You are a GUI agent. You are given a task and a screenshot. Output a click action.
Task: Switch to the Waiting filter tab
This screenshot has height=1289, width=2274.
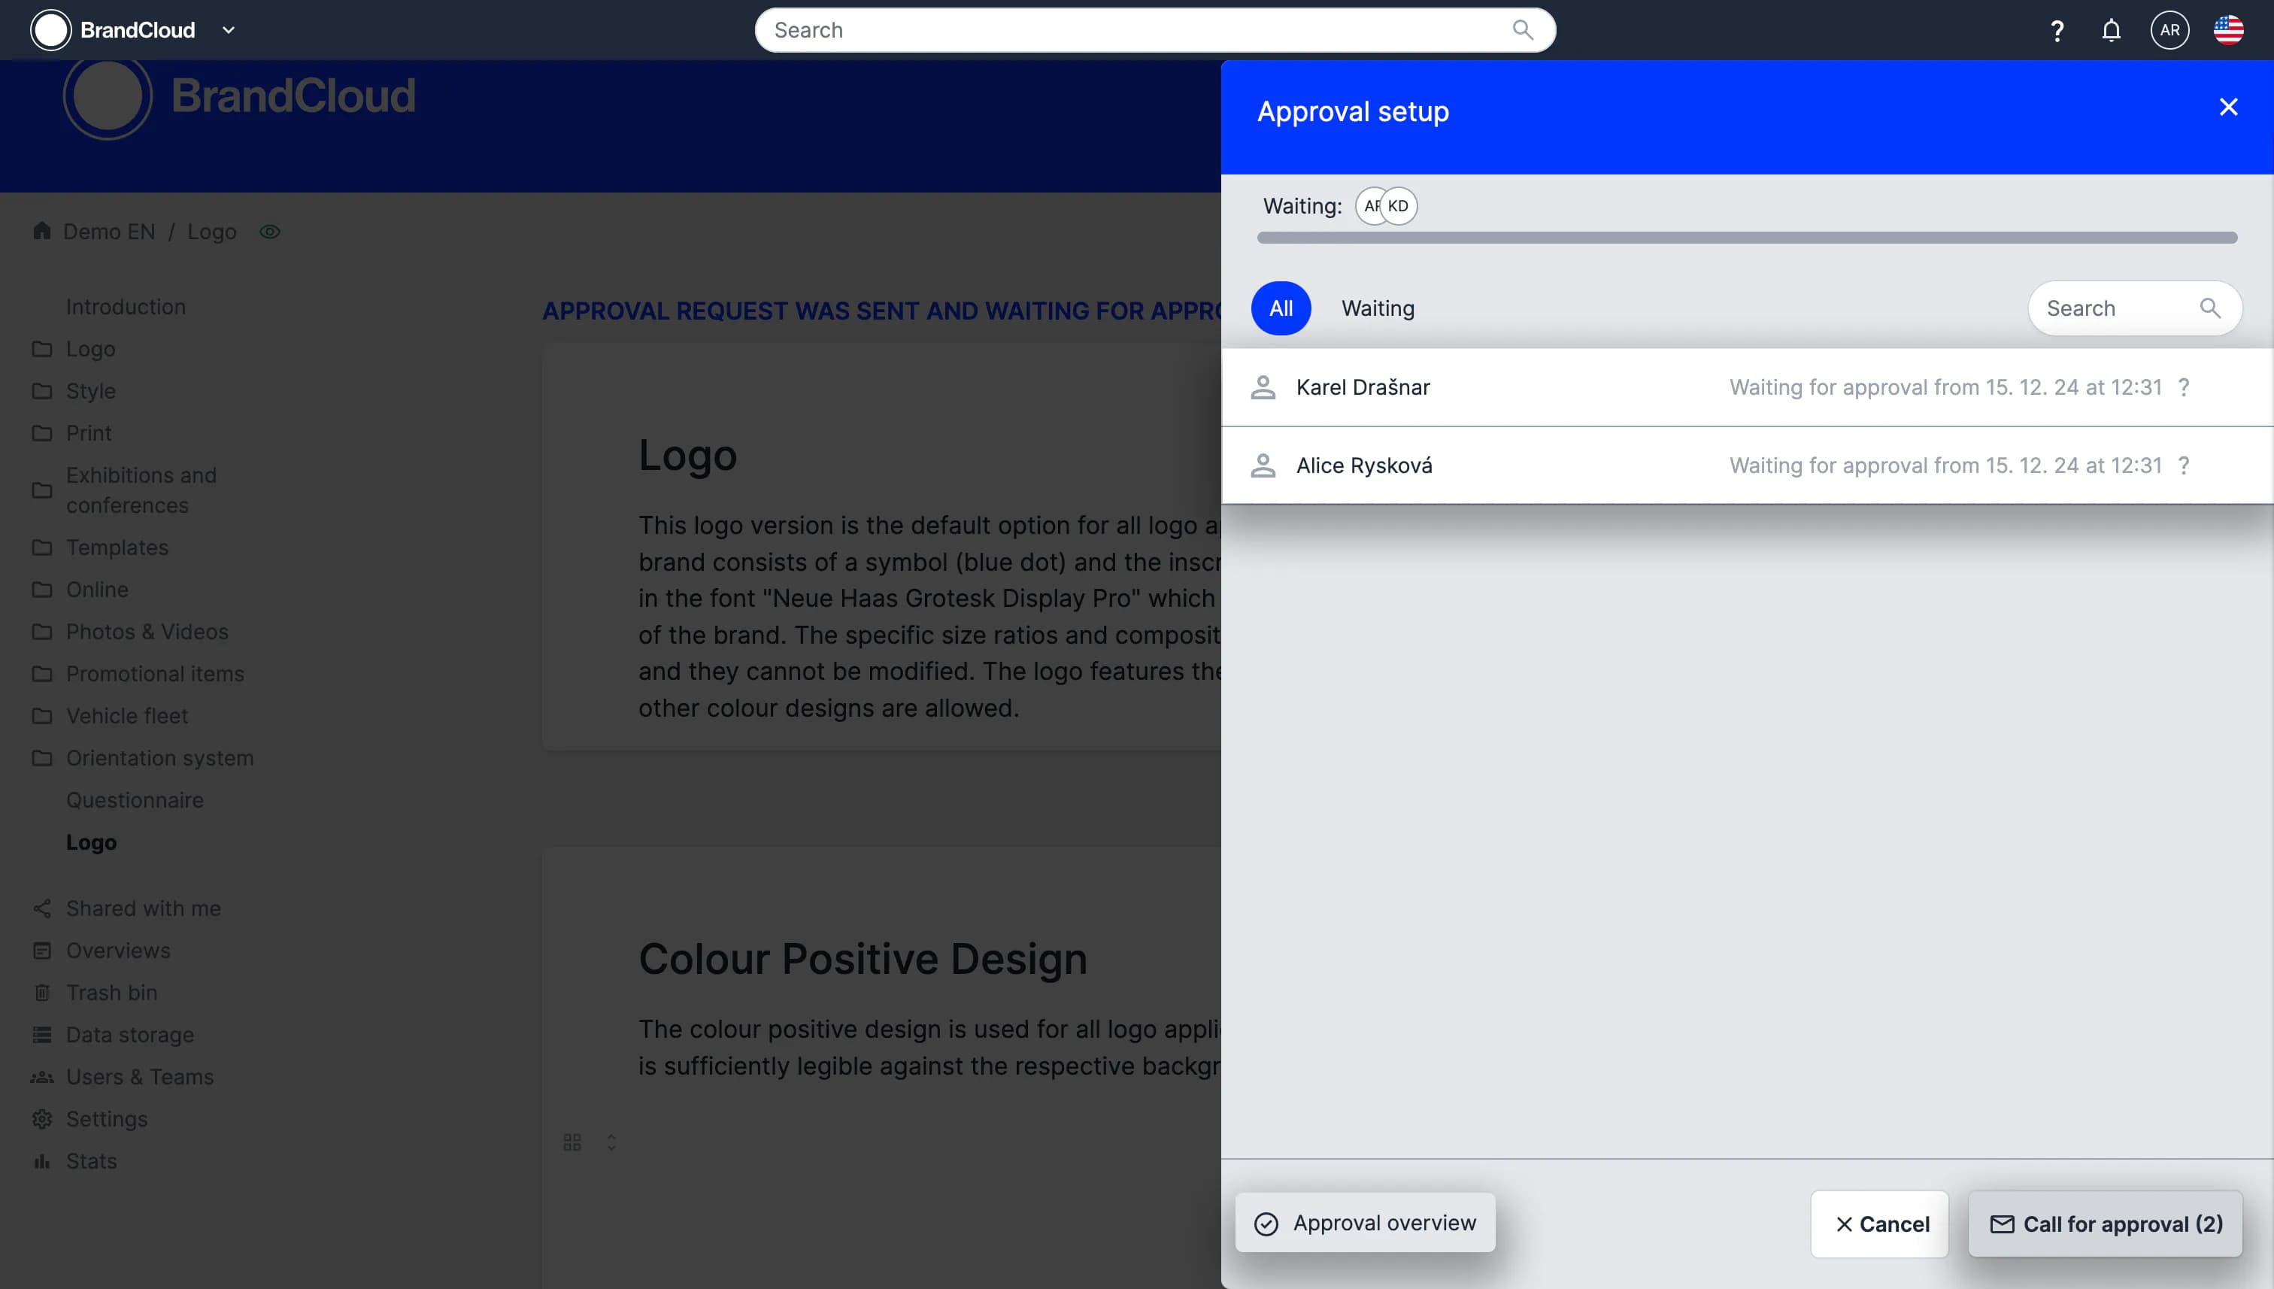tap(1378, 308)
